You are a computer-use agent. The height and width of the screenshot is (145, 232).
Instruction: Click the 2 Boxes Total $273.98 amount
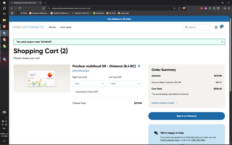click(138, 103)
